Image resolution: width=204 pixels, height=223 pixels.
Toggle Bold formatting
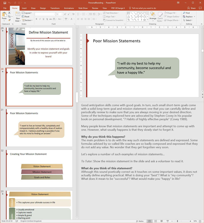36,19
